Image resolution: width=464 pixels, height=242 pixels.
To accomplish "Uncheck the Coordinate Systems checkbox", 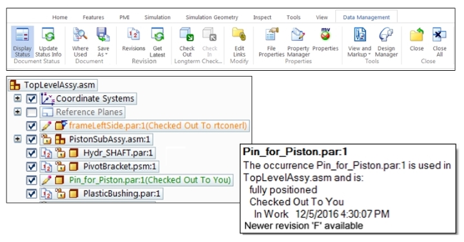I will click(x=32, y=98).
